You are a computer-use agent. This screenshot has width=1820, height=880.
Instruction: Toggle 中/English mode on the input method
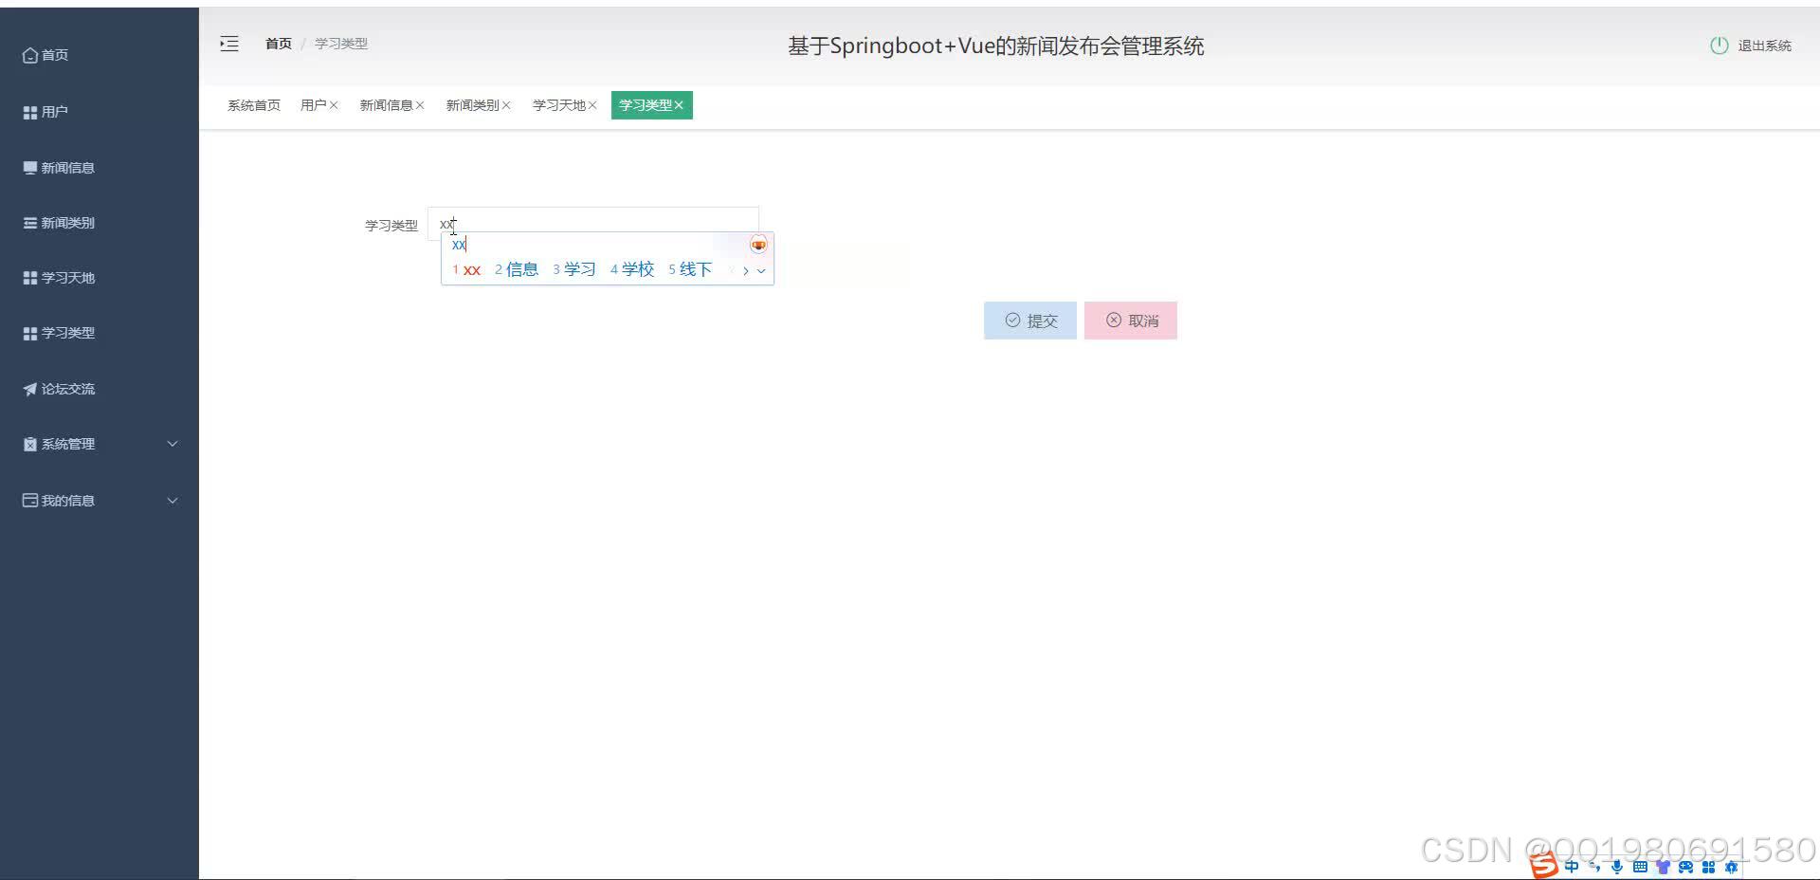point(1571,866)
